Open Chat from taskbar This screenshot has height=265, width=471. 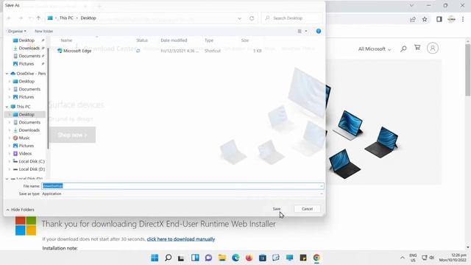coord(208,258)
